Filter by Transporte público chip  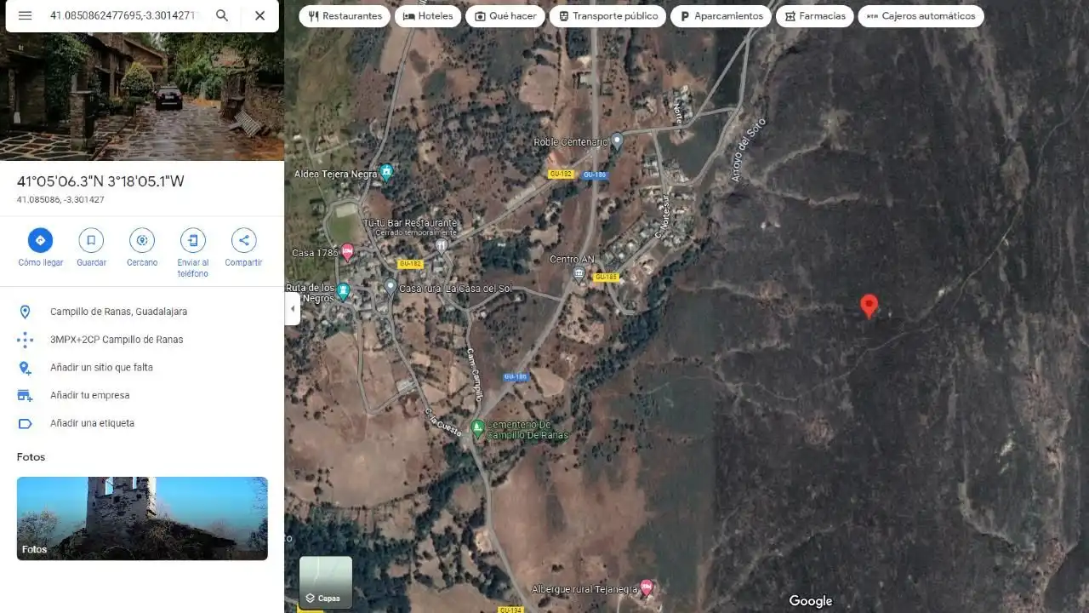607,16
